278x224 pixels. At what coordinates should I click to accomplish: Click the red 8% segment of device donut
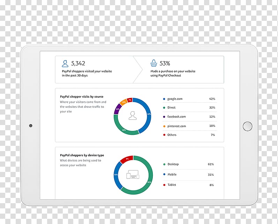(127, 159)
